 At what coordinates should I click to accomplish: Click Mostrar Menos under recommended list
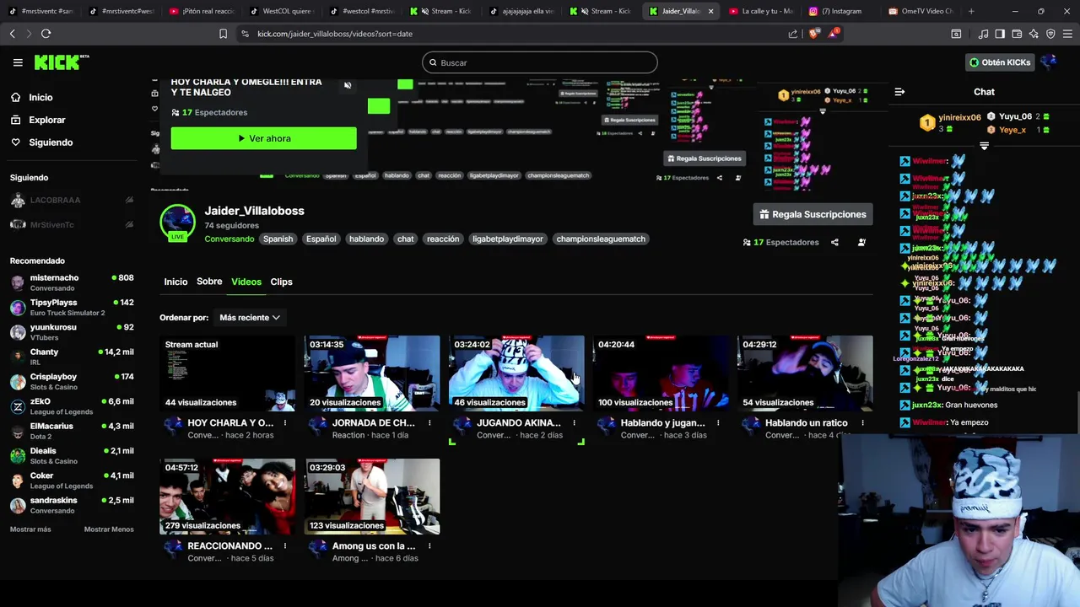tap(109, 529)
